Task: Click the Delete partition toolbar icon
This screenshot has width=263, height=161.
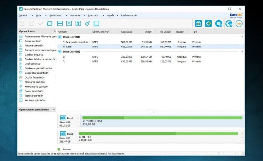Action: tap(69, 24)
